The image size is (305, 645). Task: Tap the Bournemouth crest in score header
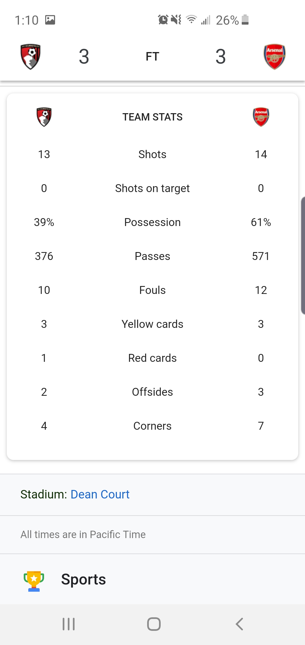pos(30,57)
